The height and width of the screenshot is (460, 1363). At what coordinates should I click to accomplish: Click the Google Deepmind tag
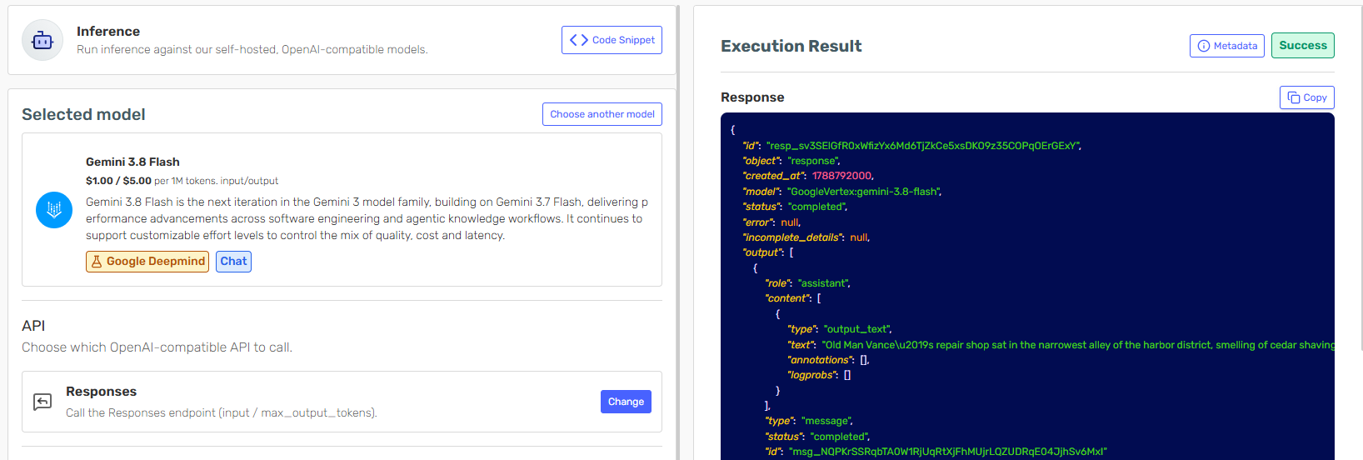tap(147, 262)
